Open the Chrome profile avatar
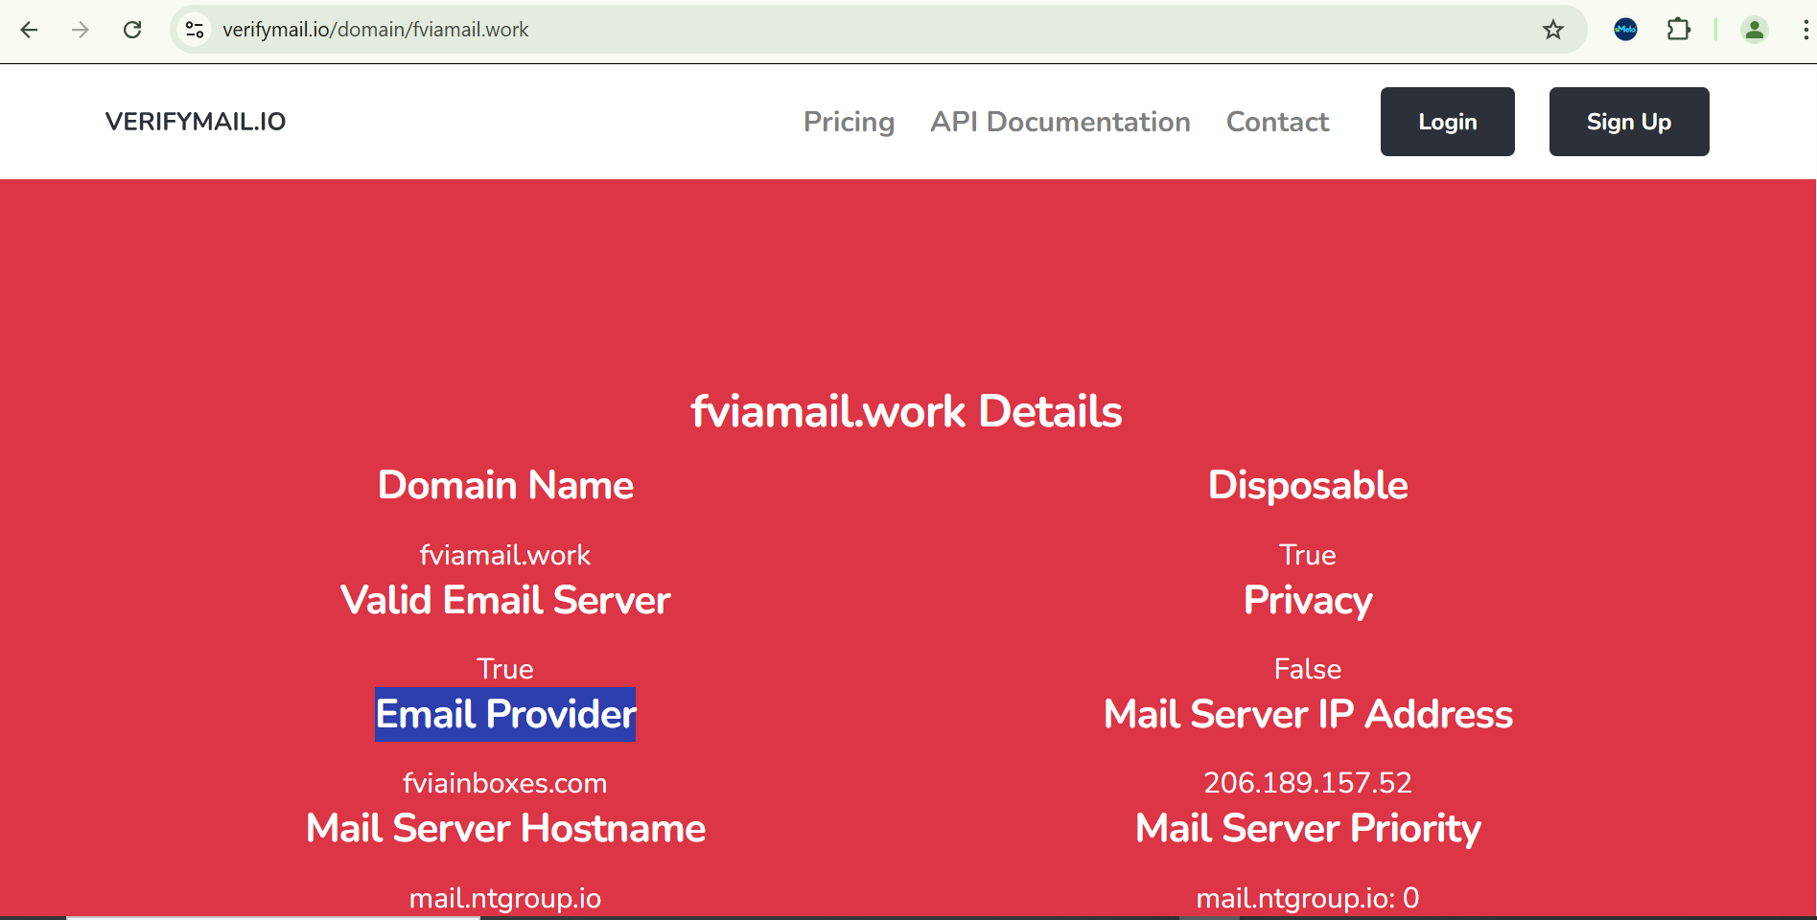 [1755, 30]
